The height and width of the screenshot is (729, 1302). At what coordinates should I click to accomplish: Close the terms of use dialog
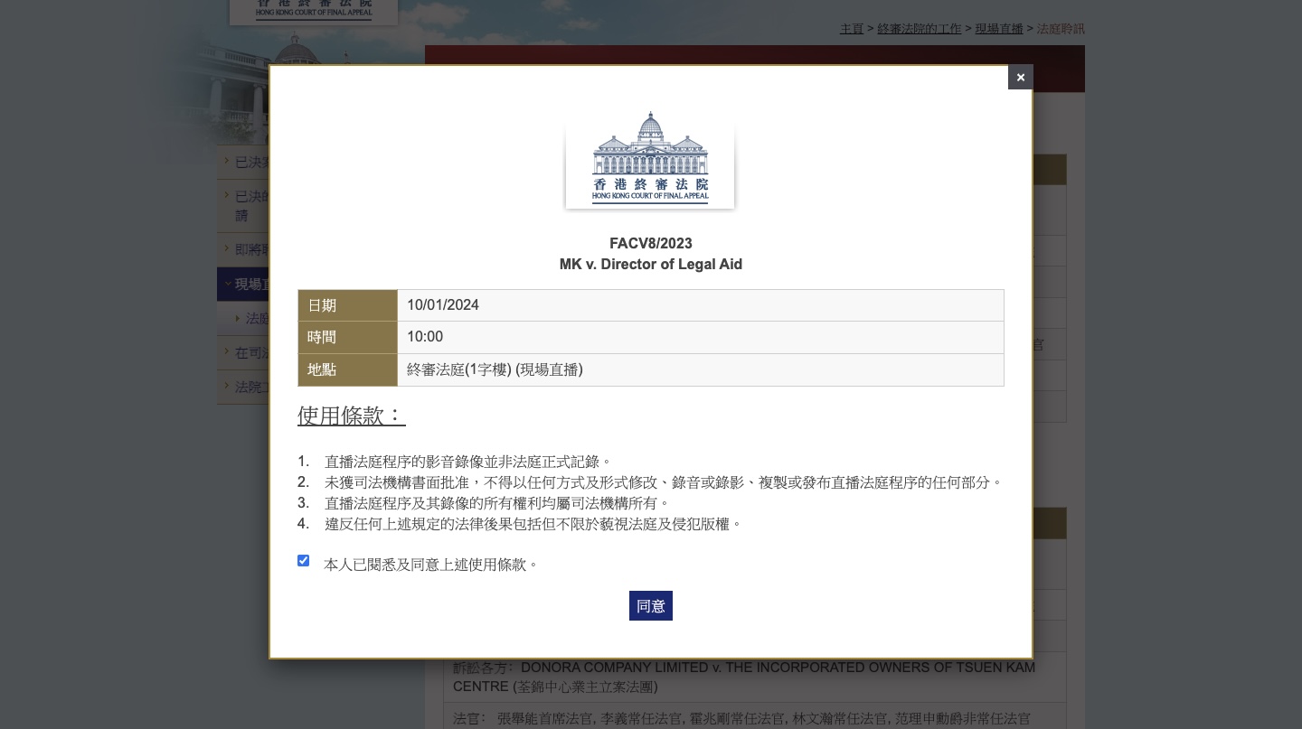click(1020, 78)
